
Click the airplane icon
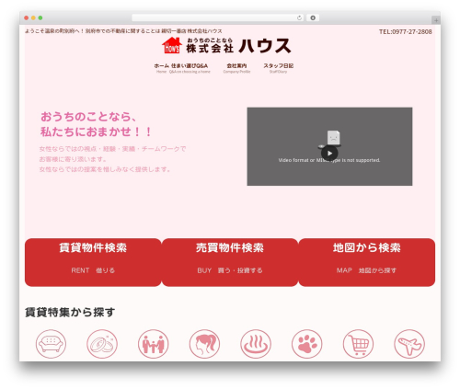coord(409,344)
